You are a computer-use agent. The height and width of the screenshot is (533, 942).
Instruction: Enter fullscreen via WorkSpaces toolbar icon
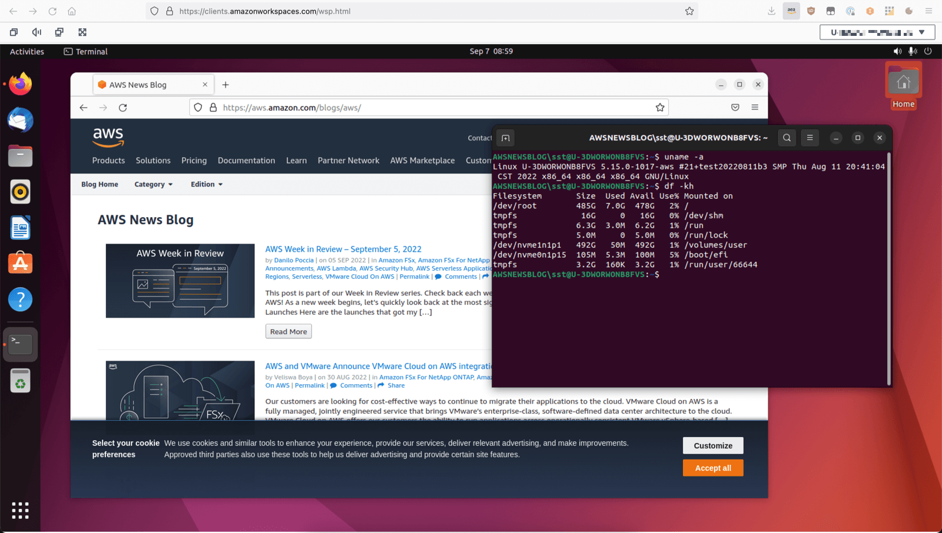[82, 32]
